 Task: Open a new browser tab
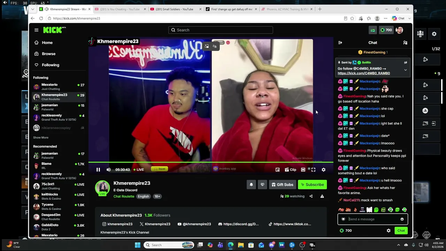coord(320,9)
